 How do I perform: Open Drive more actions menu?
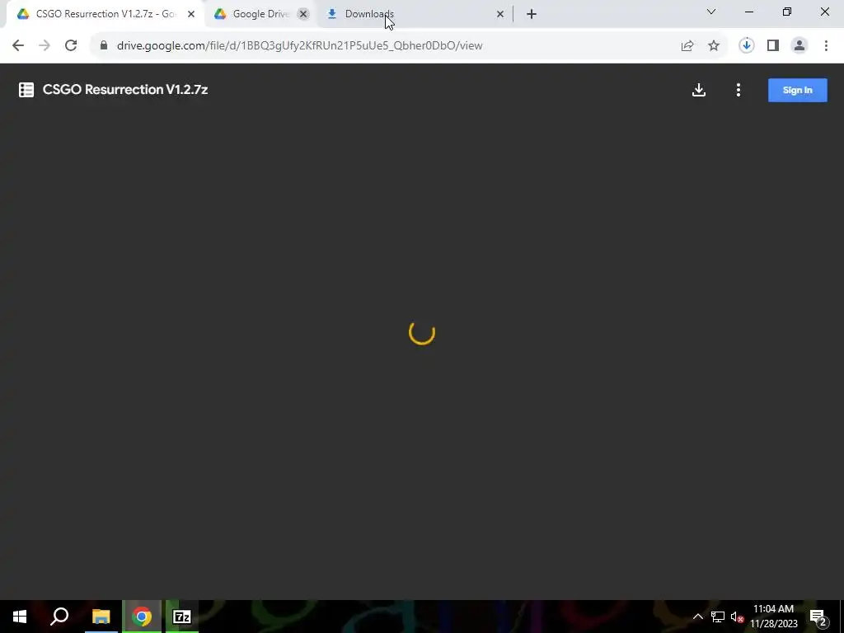pos(738,90)
